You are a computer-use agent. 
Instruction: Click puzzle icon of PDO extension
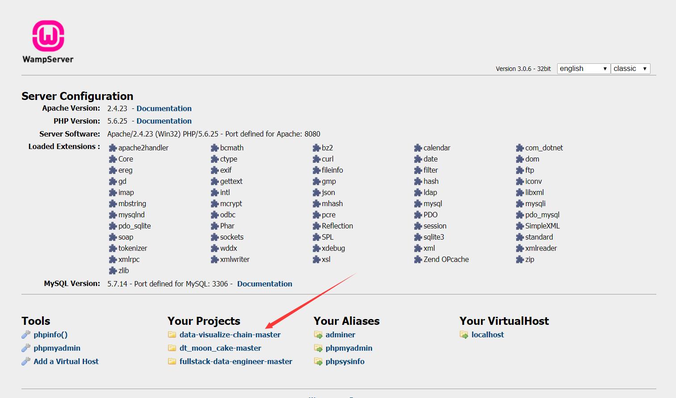(418, 215)
